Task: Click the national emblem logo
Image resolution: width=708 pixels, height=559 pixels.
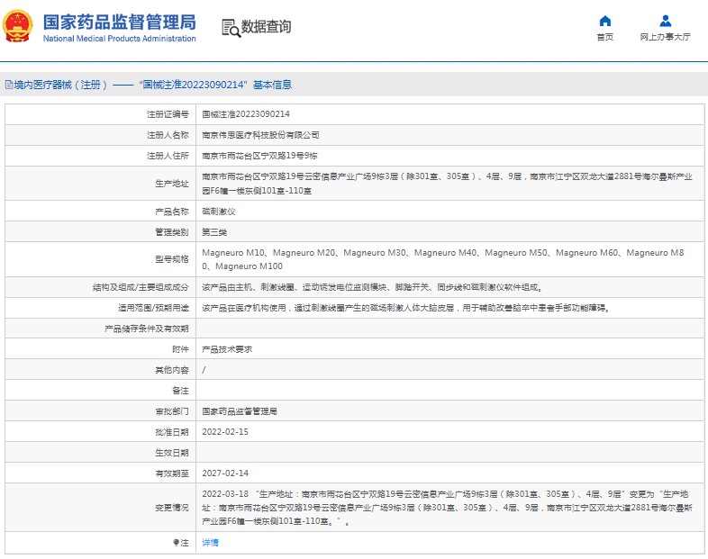Action: (17, 26)
